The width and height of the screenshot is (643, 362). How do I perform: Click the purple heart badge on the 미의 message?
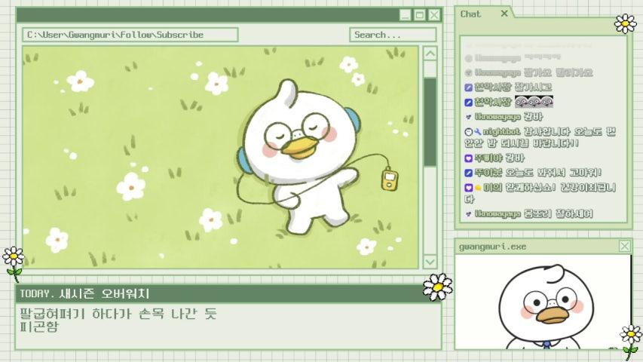pos(469,188)
